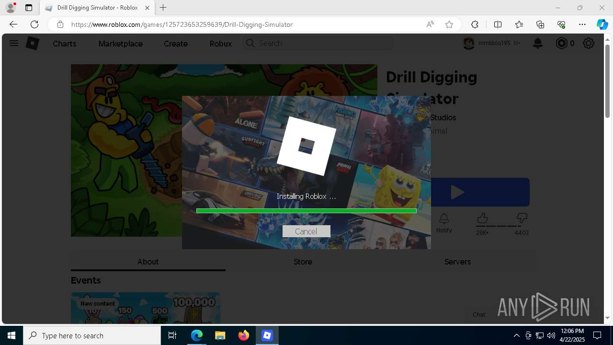Open the Favorites list

[519, 24]
